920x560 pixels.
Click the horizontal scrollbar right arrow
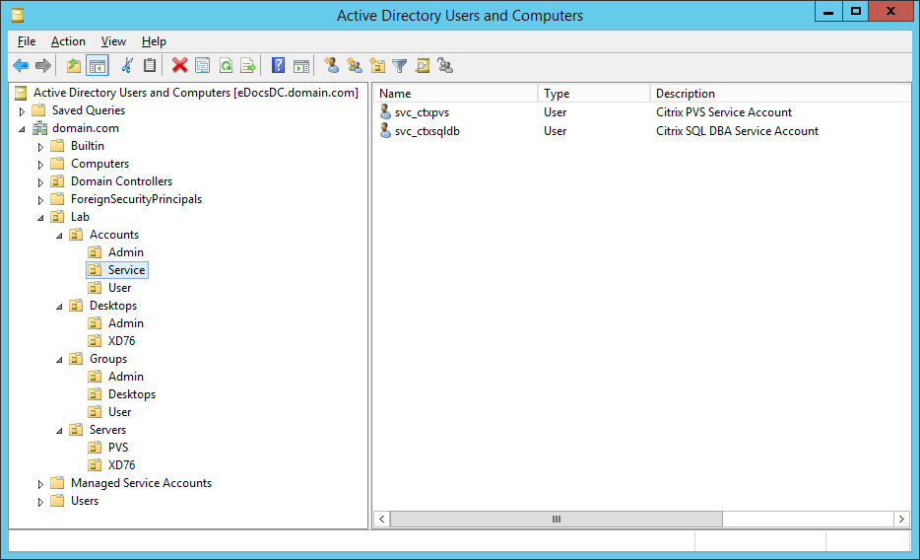[x=901, y=519]
